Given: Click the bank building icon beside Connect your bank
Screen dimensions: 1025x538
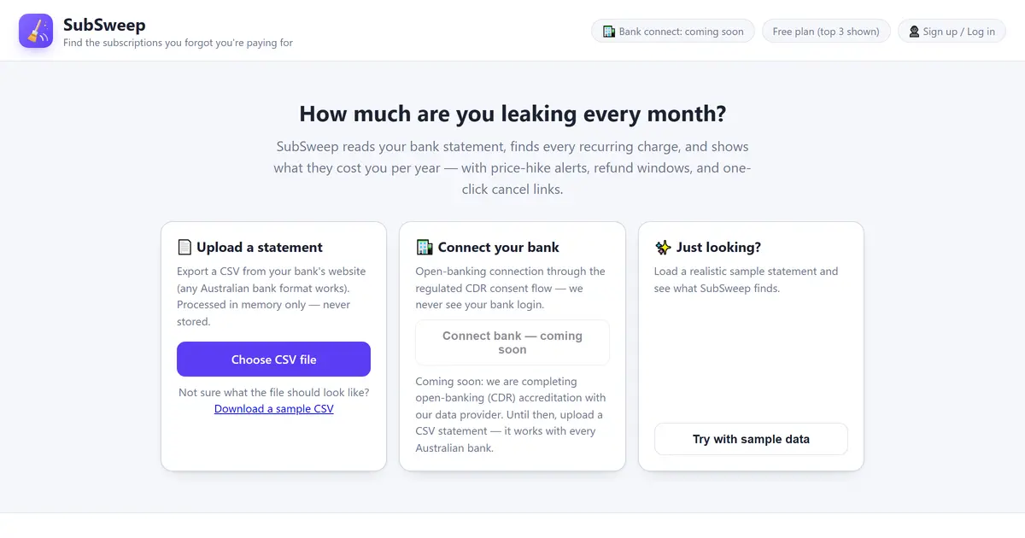Looking at the screenshot, I should tap(424, 248).
